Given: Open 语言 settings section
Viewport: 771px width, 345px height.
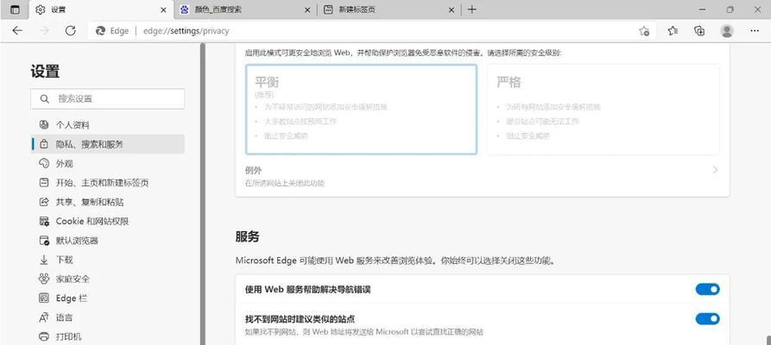Looking at the screenshot, I should coord(108,317).
